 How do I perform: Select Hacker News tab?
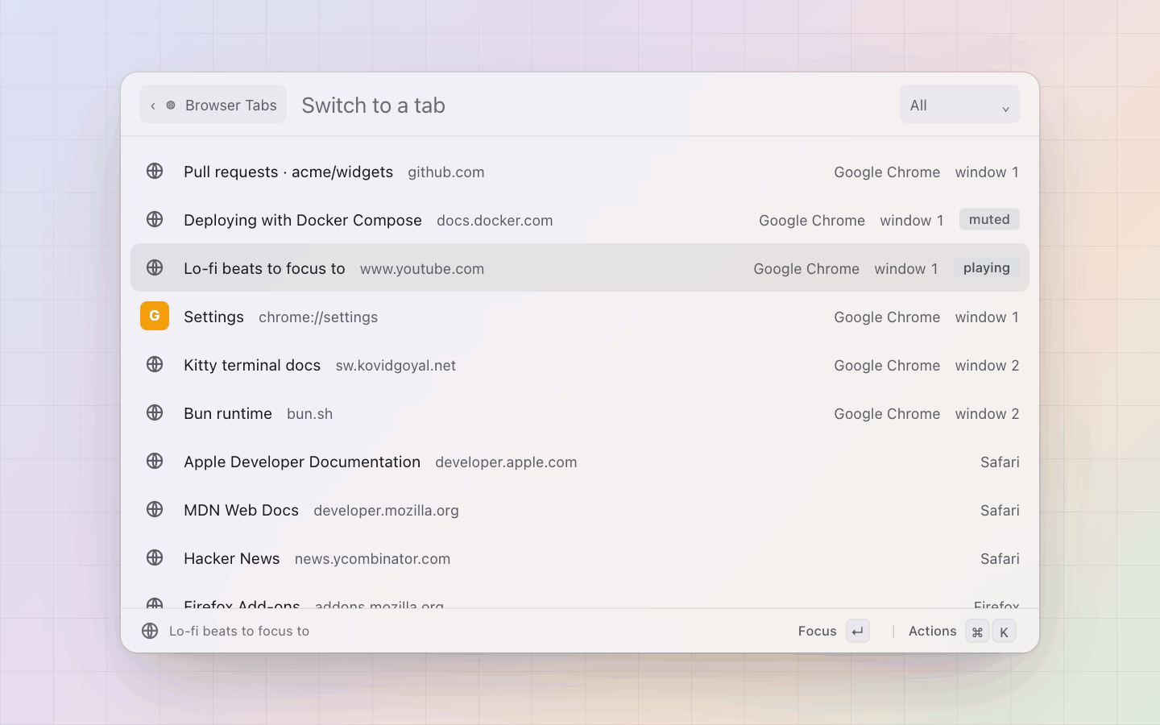click(580, 557)
